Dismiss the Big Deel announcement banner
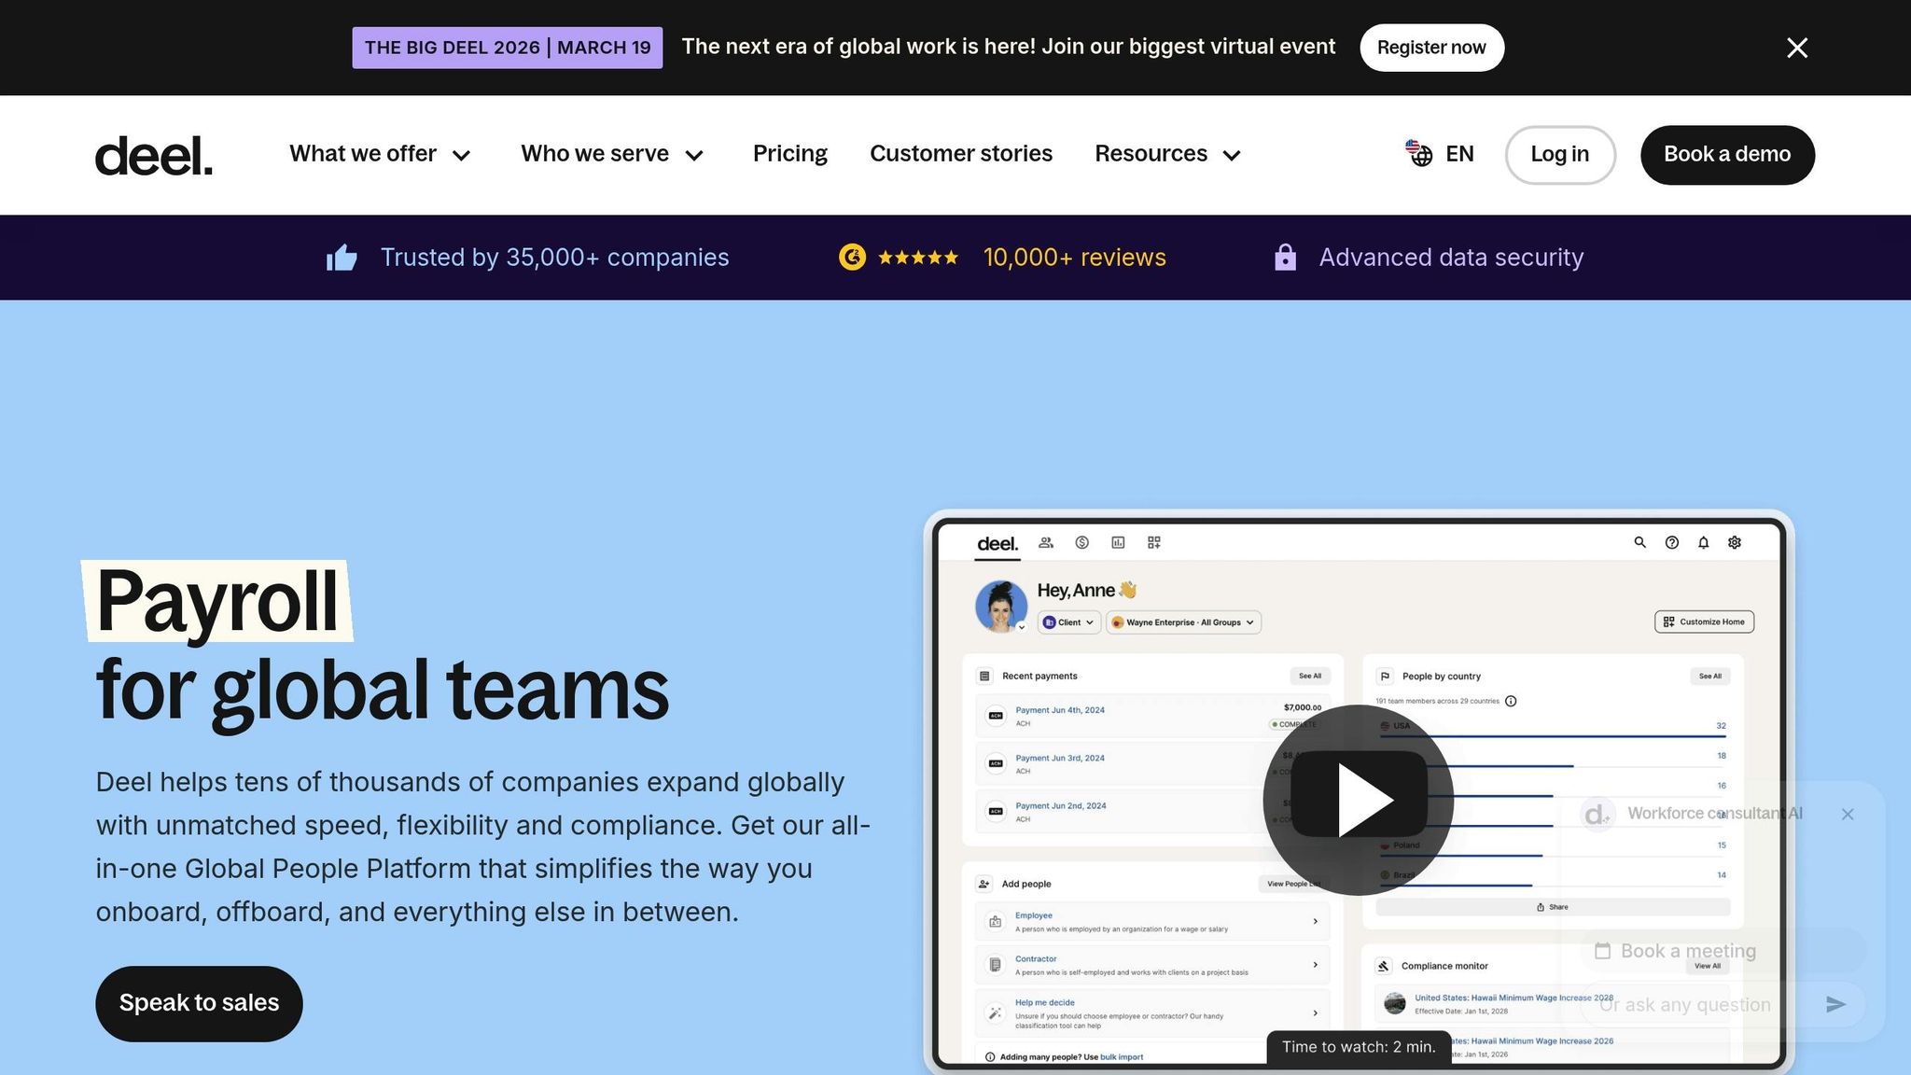Viewport: 1911px width, 1075px height. click(x=1796, y=48)
